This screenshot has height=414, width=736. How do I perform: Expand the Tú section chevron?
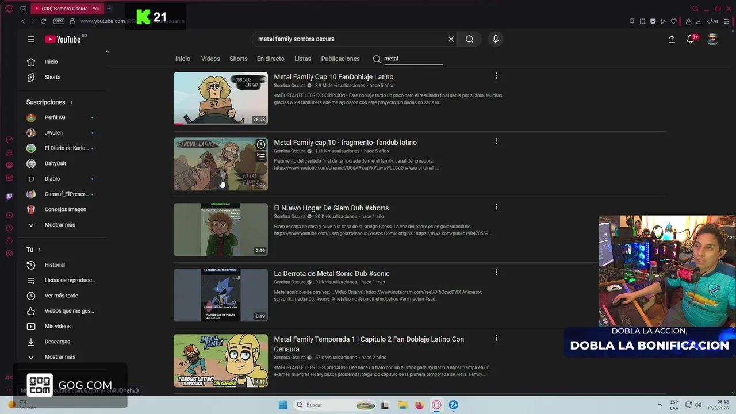coord(39,250)
